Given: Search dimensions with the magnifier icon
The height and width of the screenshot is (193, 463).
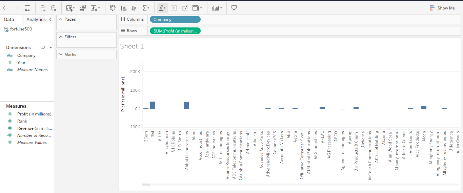Looking at the screenshot, I should (43, 48).
